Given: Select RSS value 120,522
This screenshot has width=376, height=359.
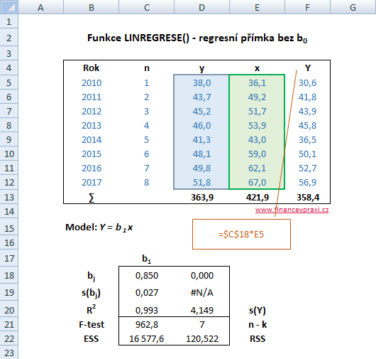Looking at the screenshot, I should (x=202, y=339).
